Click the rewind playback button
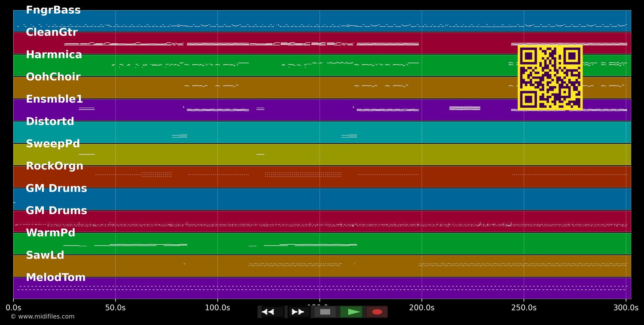Viewport: 644px width, 325px height. (273, 312)
